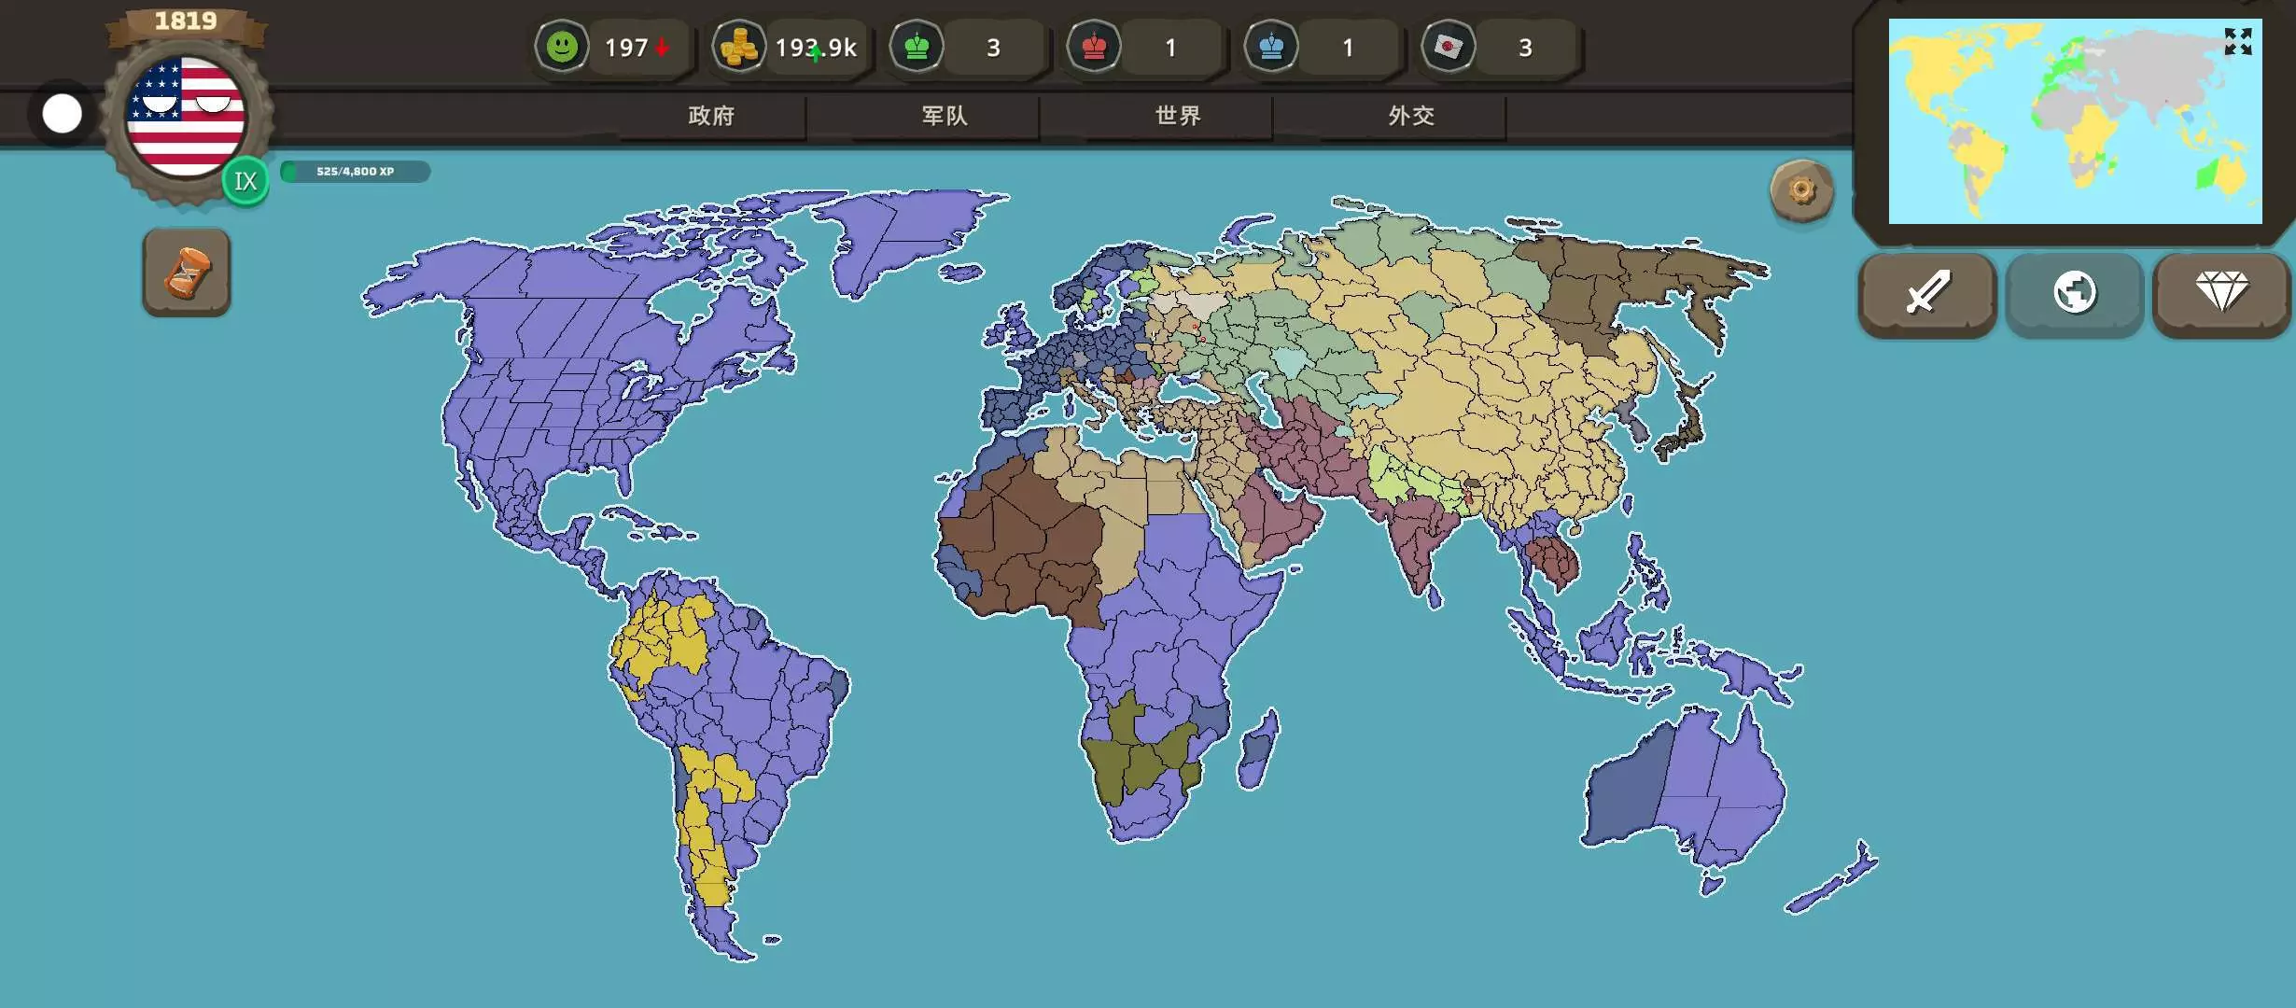The image size is (2296, 1008).
Task: Open the 世界 world tab
Action: [x=1178, y=116]
